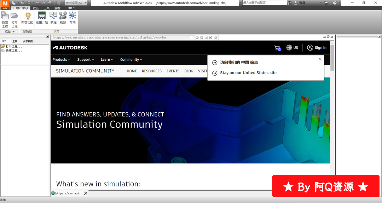382x203 pixels.
Task: Click the redo arrow in quick access toolbar
Action: pos(44,3)
